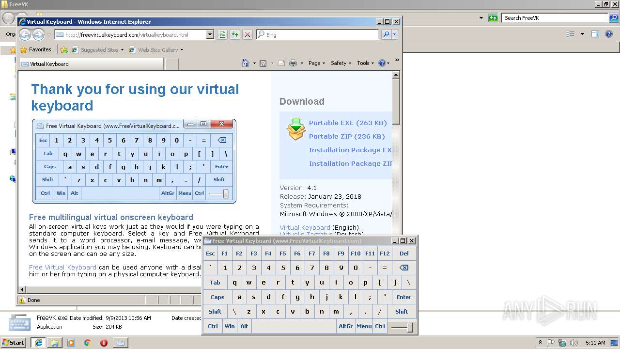This screenshot has width=620, height=349.
Task: Click the green download arrow icon
Action: [x=296, y=129]
